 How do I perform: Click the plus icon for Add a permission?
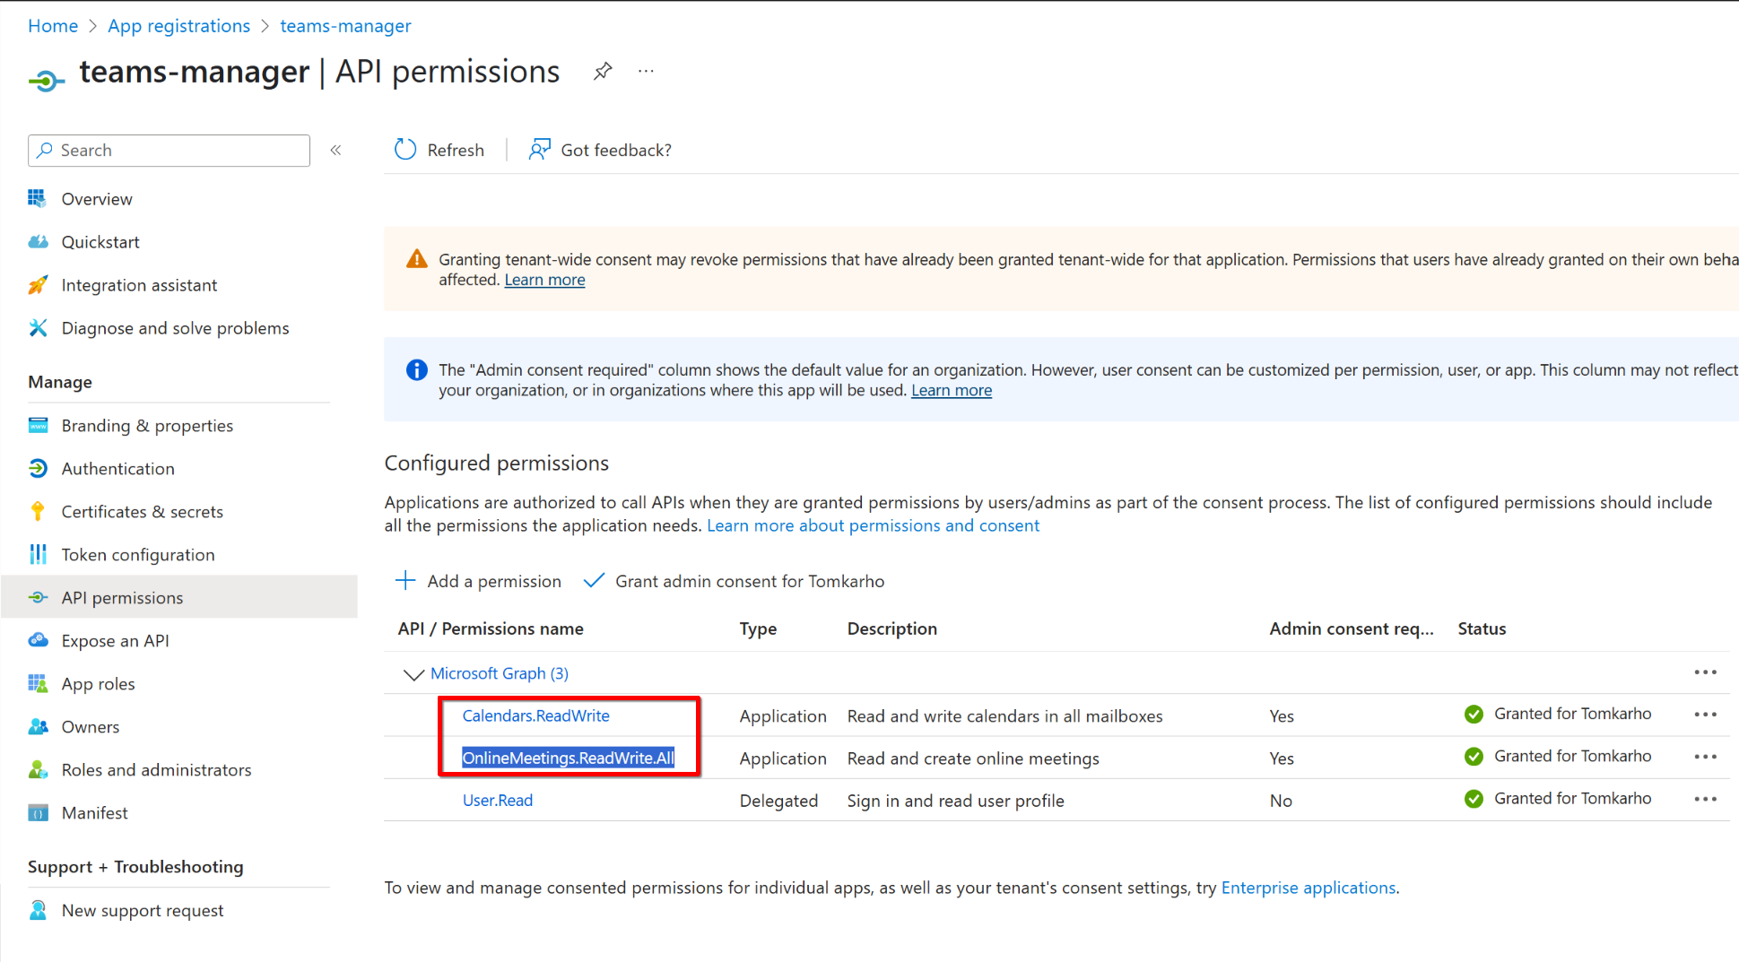click(x=405, y=580)
